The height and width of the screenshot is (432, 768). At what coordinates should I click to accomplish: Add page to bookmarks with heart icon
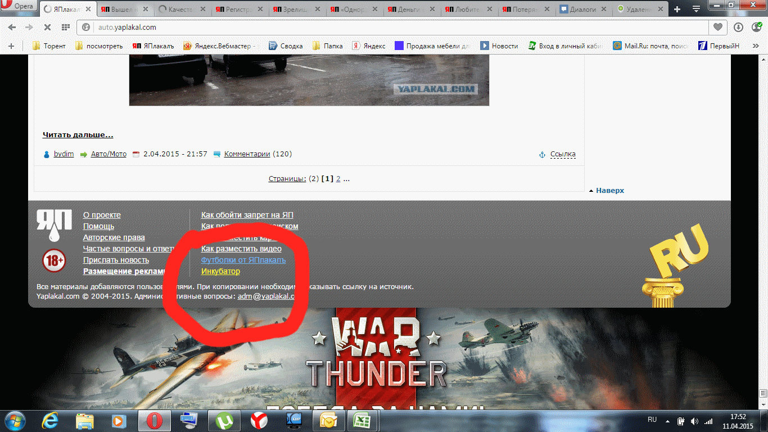[717, 27]
